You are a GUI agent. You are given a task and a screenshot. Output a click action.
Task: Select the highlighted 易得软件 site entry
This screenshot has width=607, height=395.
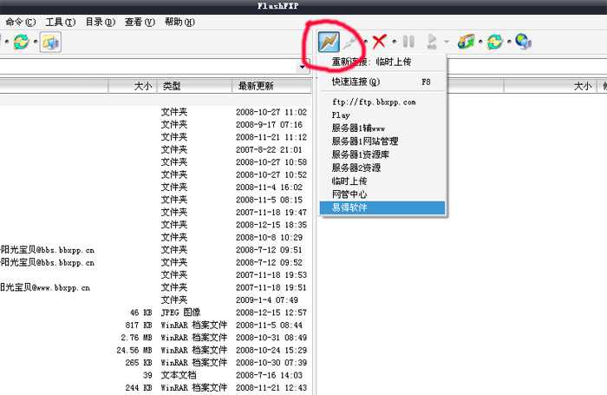click(x=382, y=207)
